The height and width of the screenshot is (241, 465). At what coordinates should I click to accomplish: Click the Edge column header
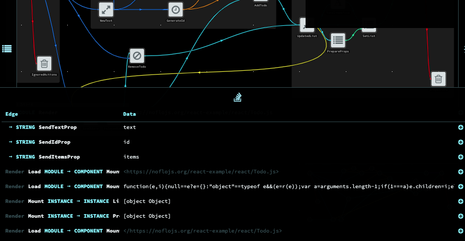coord(12,114)
